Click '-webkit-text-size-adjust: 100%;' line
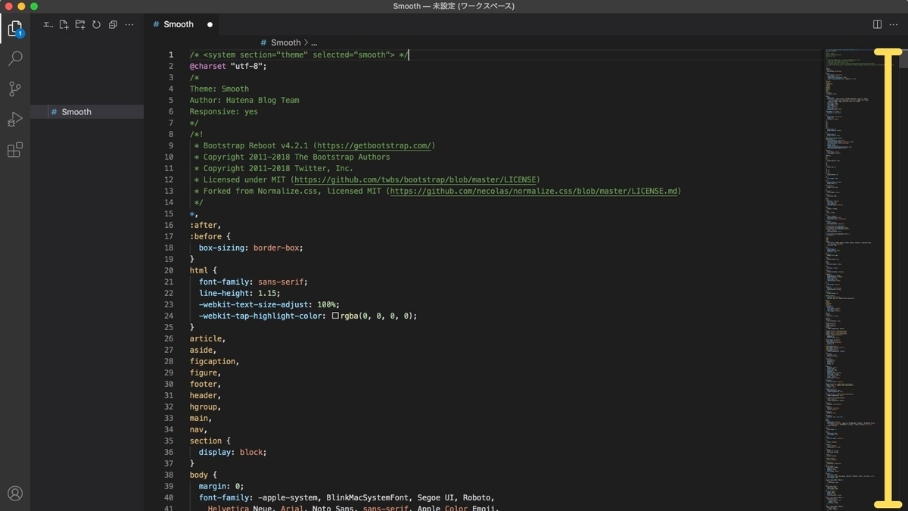Screen dimensions: 908x511 click(269, 304)
